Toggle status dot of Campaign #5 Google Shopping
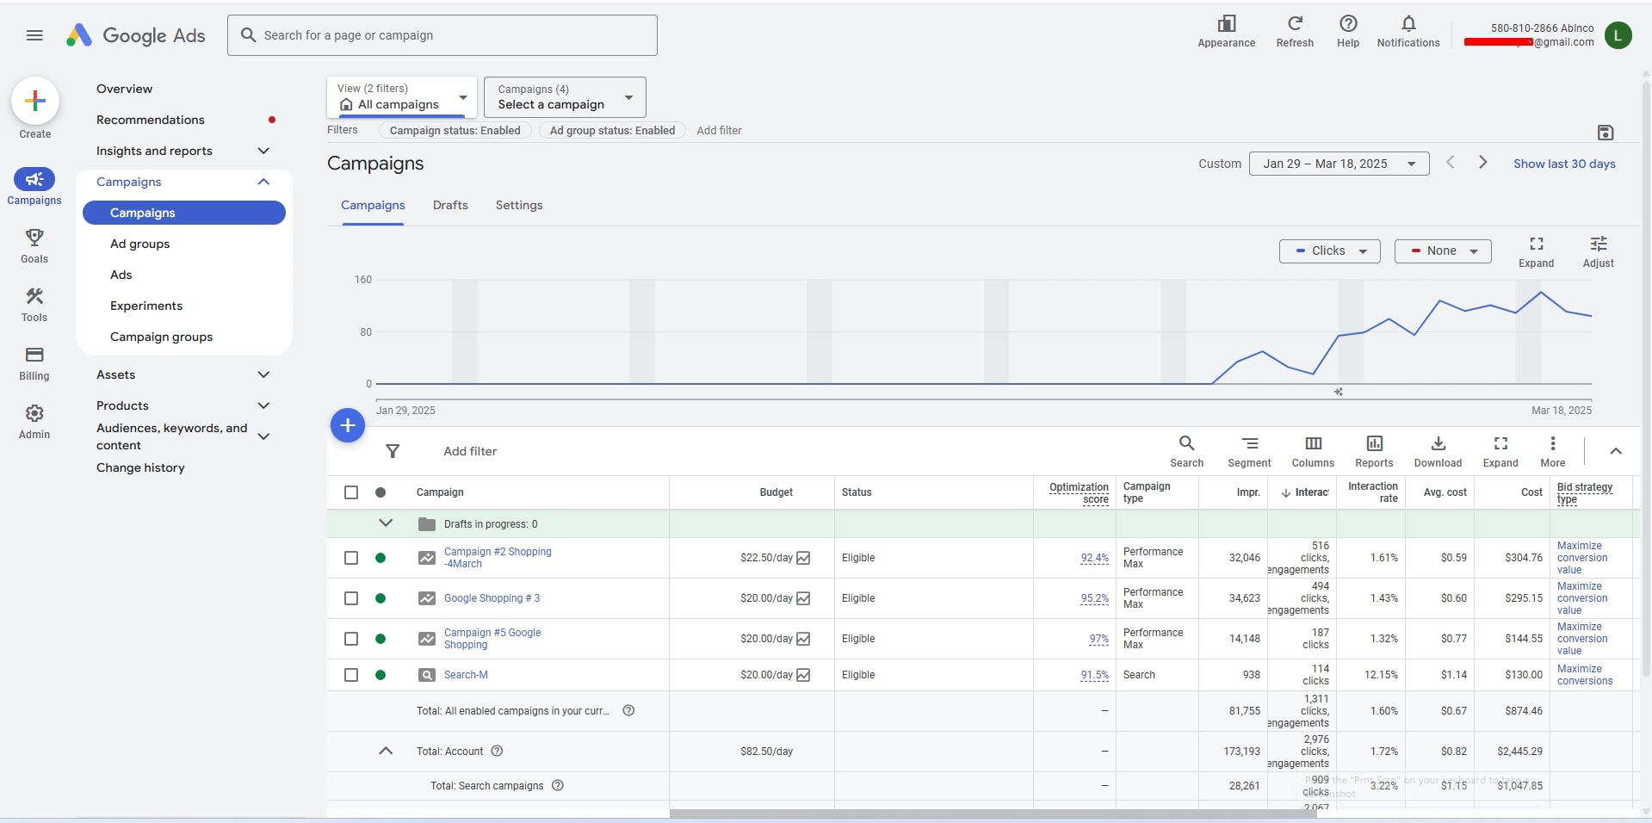1652x823 pixels. pos(381,639)
